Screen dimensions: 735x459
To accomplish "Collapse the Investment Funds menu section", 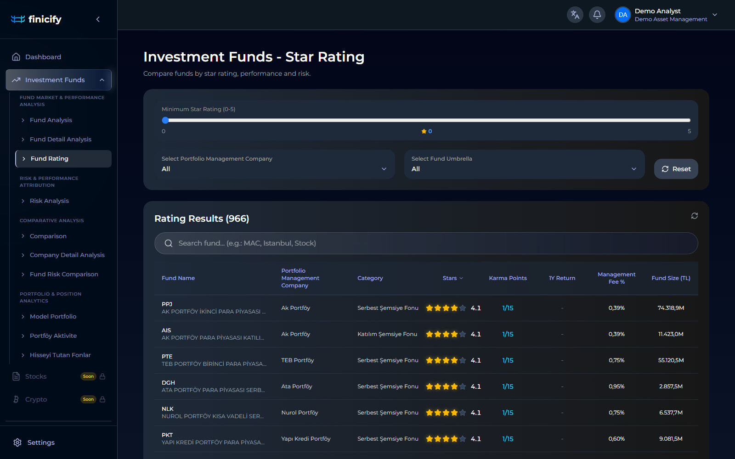I will (102, 80).
